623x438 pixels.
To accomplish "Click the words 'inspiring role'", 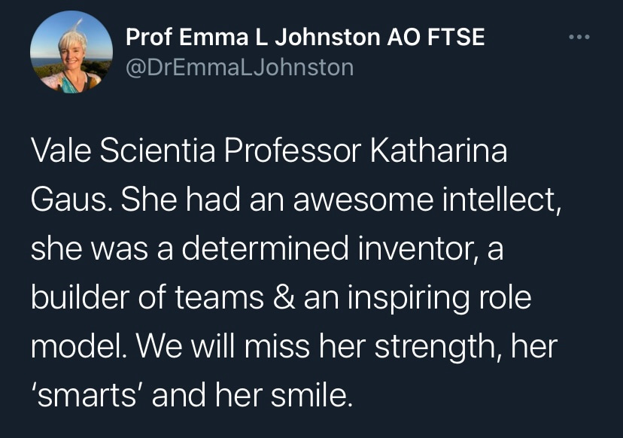I will coord(430,298).
